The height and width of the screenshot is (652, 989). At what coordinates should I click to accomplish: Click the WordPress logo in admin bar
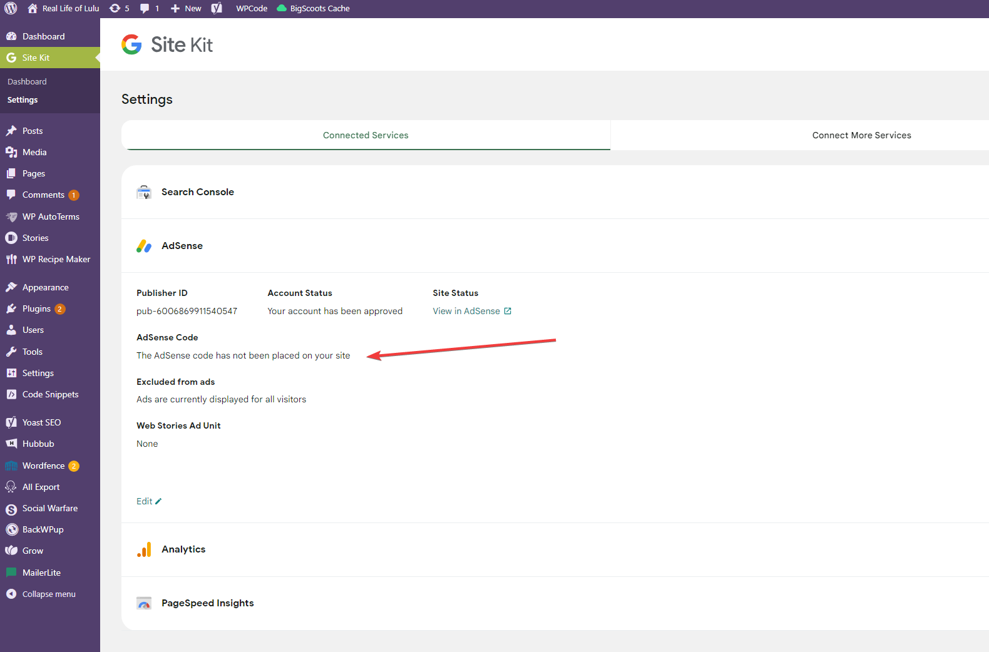11,9
